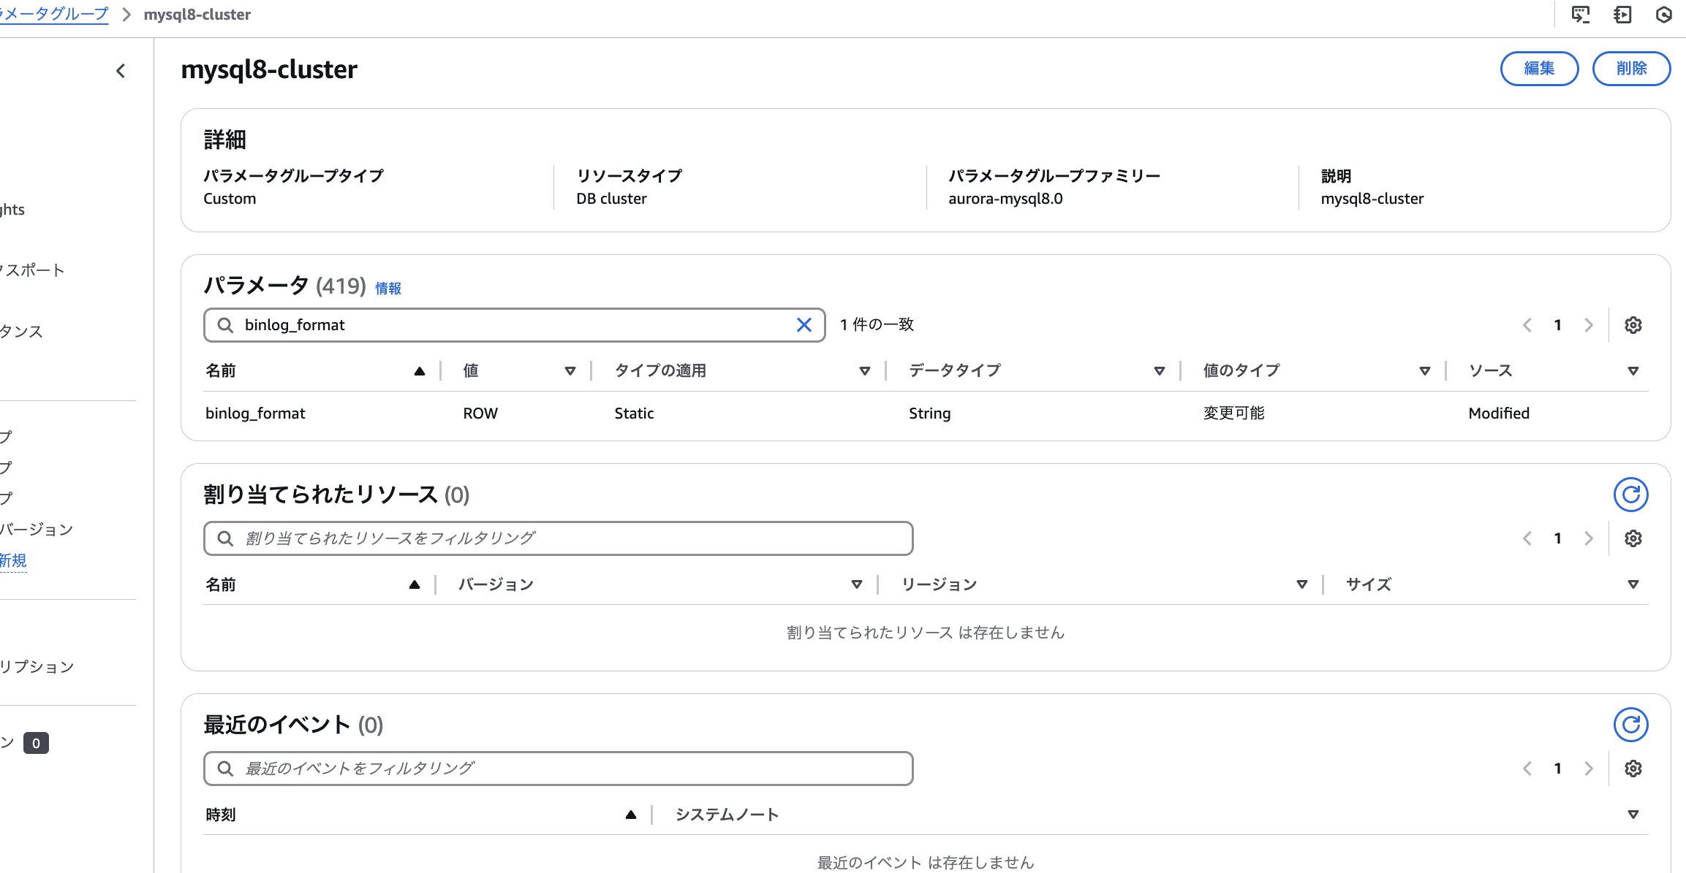This screenshot has width=1686, height=873.
Task: Open the 情報 link next to パラメータ
Action: tap(388, 289)
